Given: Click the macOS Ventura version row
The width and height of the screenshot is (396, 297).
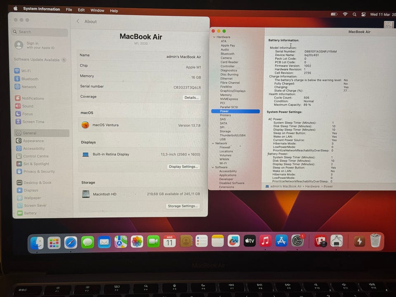Looking at the screenshot, I should click(141, 125).
